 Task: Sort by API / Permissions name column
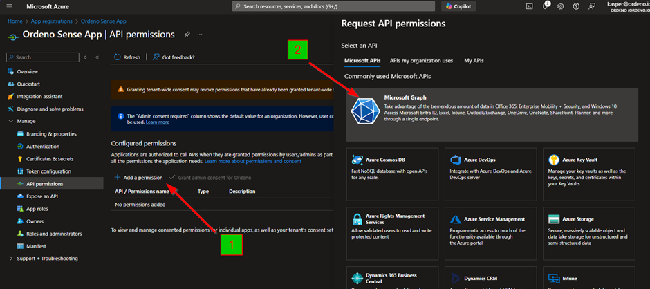pos(142,191)
